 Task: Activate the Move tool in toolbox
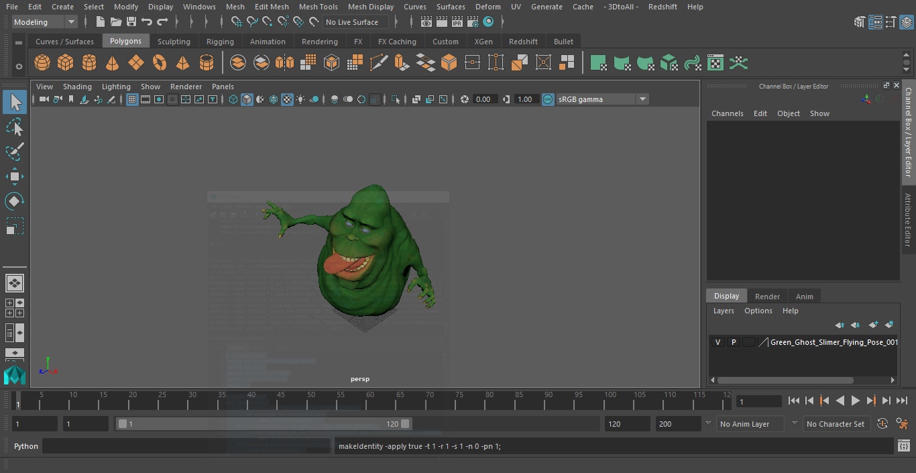(x=15, y=177)
